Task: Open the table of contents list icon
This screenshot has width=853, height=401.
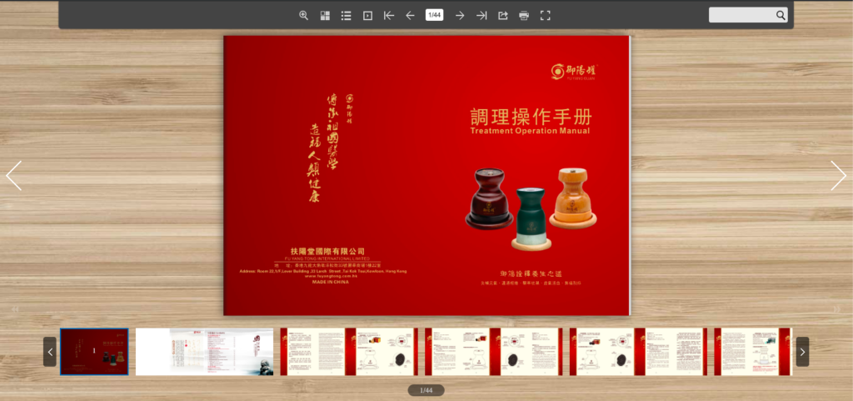Action: (346, 15)
